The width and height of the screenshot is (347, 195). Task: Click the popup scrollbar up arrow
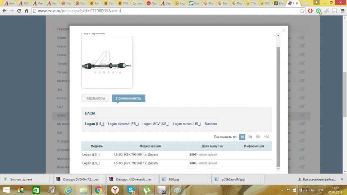pos(278,35)
